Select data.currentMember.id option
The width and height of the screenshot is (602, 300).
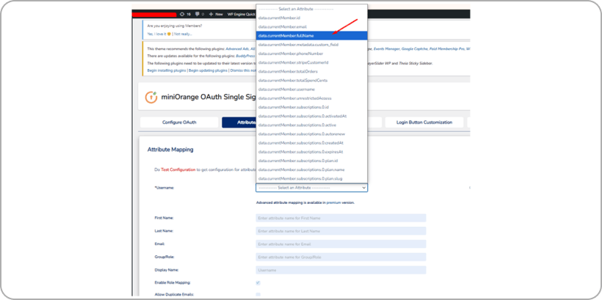(x=312, y=18)
